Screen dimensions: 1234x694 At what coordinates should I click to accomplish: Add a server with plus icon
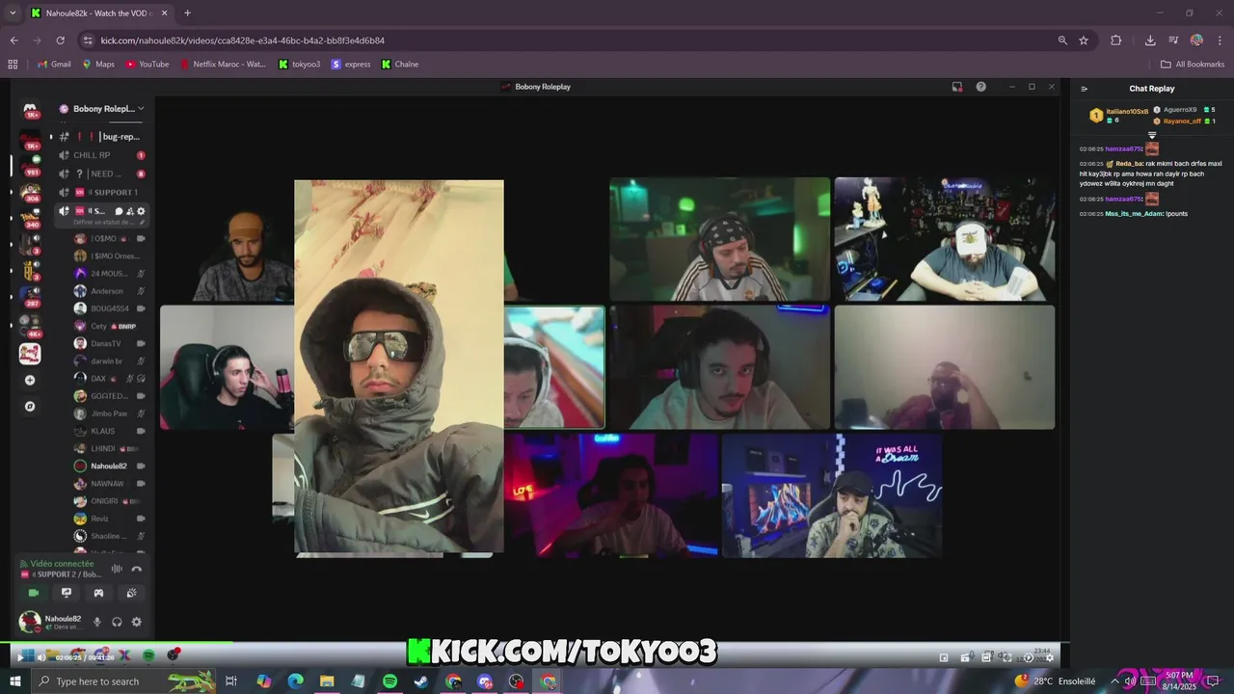30,380
